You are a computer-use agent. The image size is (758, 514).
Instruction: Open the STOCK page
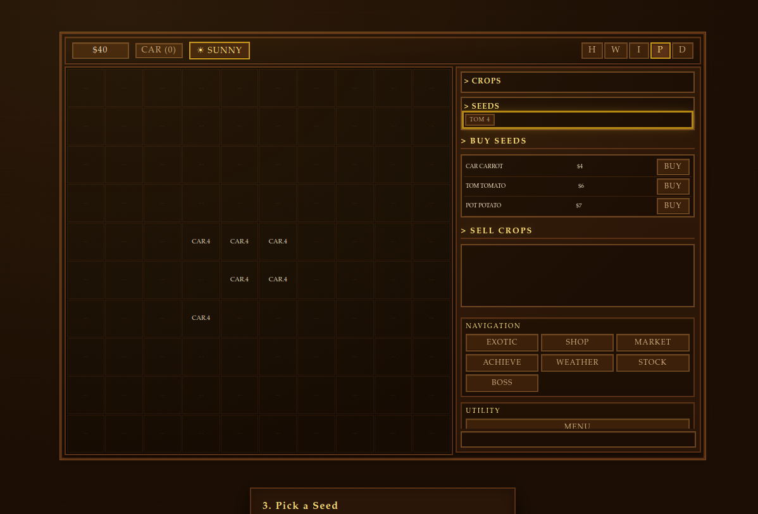[x=652, y=363]
